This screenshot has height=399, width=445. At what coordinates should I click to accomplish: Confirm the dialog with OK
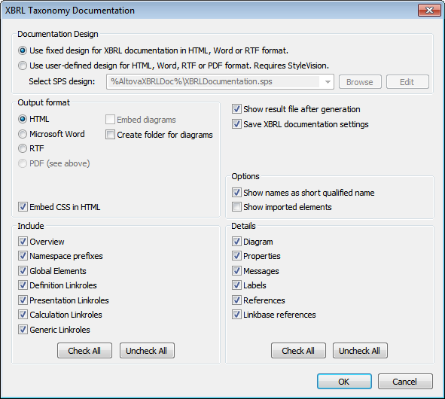coord(344,382)
